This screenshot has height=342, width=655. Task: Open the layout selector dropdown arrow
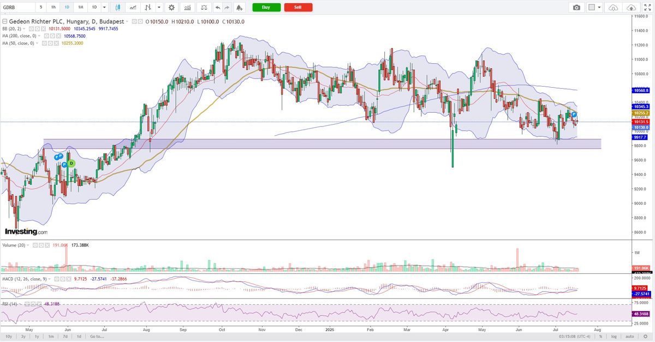pos(600,8)
